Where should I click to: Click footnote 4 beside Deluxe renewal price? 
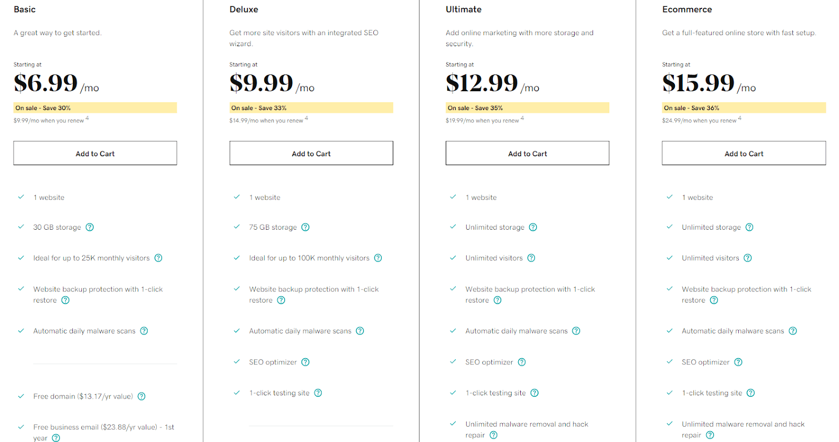click(307, 117)
